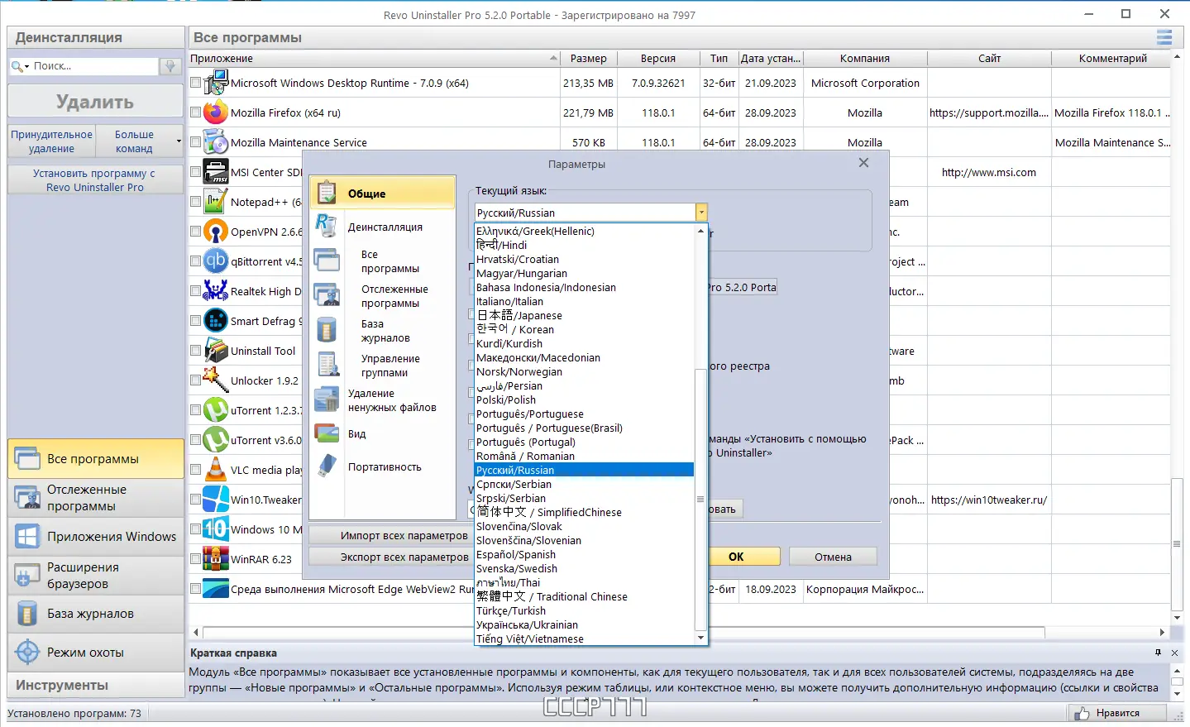The width and height of the screenshot is (1190, 727).
Task: Pin the Краткая справка panel
Action: [x=1158, y=653]
